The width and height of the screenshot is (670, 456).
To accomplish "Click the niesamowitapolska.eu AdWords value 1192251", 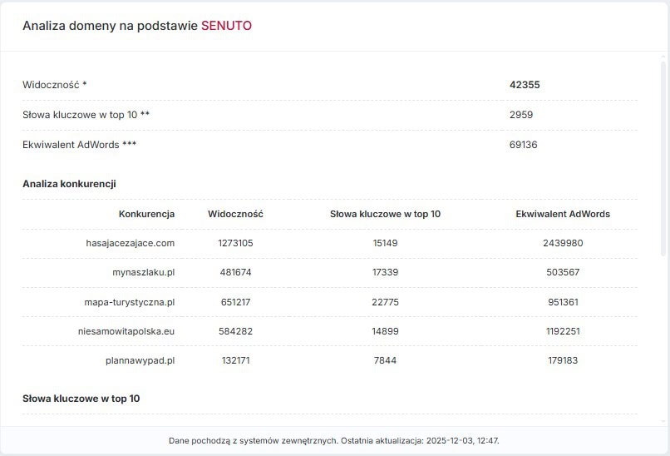I will coord(563,331).
